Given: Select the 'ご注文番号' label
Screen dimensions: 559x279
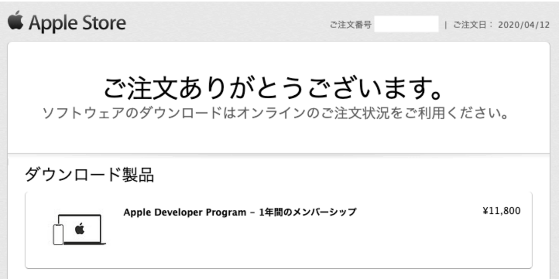Looking at the screenshot, I should tap(350, 25).
